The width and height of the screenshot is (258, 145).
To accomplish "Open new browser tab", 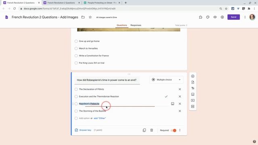I will coord(125,3).
